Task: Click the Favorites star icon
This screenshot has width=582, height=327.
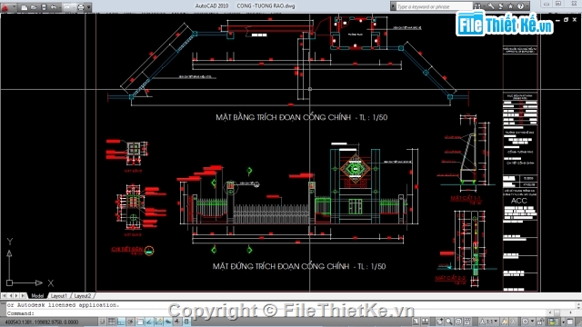Action: click(x=511, y=6)
